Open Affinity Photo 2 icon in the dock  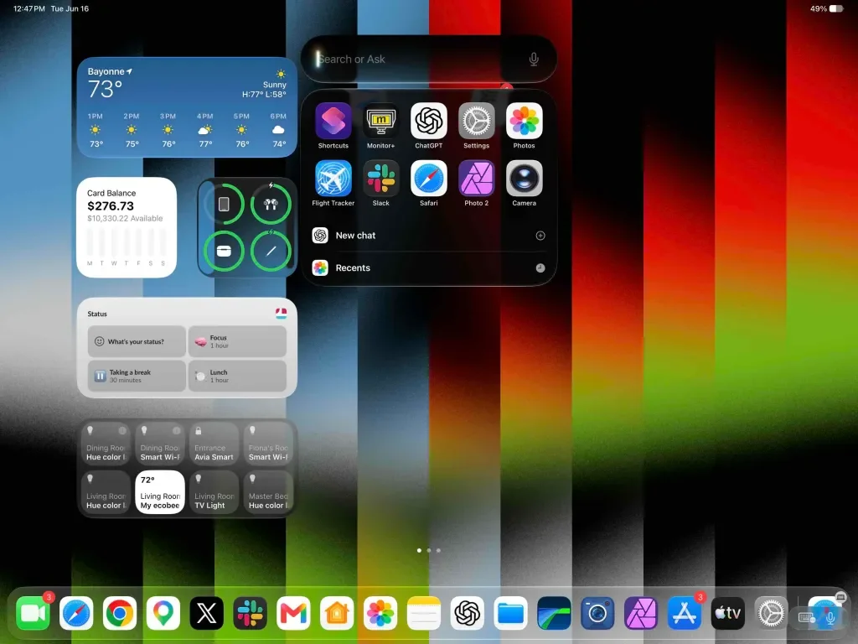(x=641, y=613)
